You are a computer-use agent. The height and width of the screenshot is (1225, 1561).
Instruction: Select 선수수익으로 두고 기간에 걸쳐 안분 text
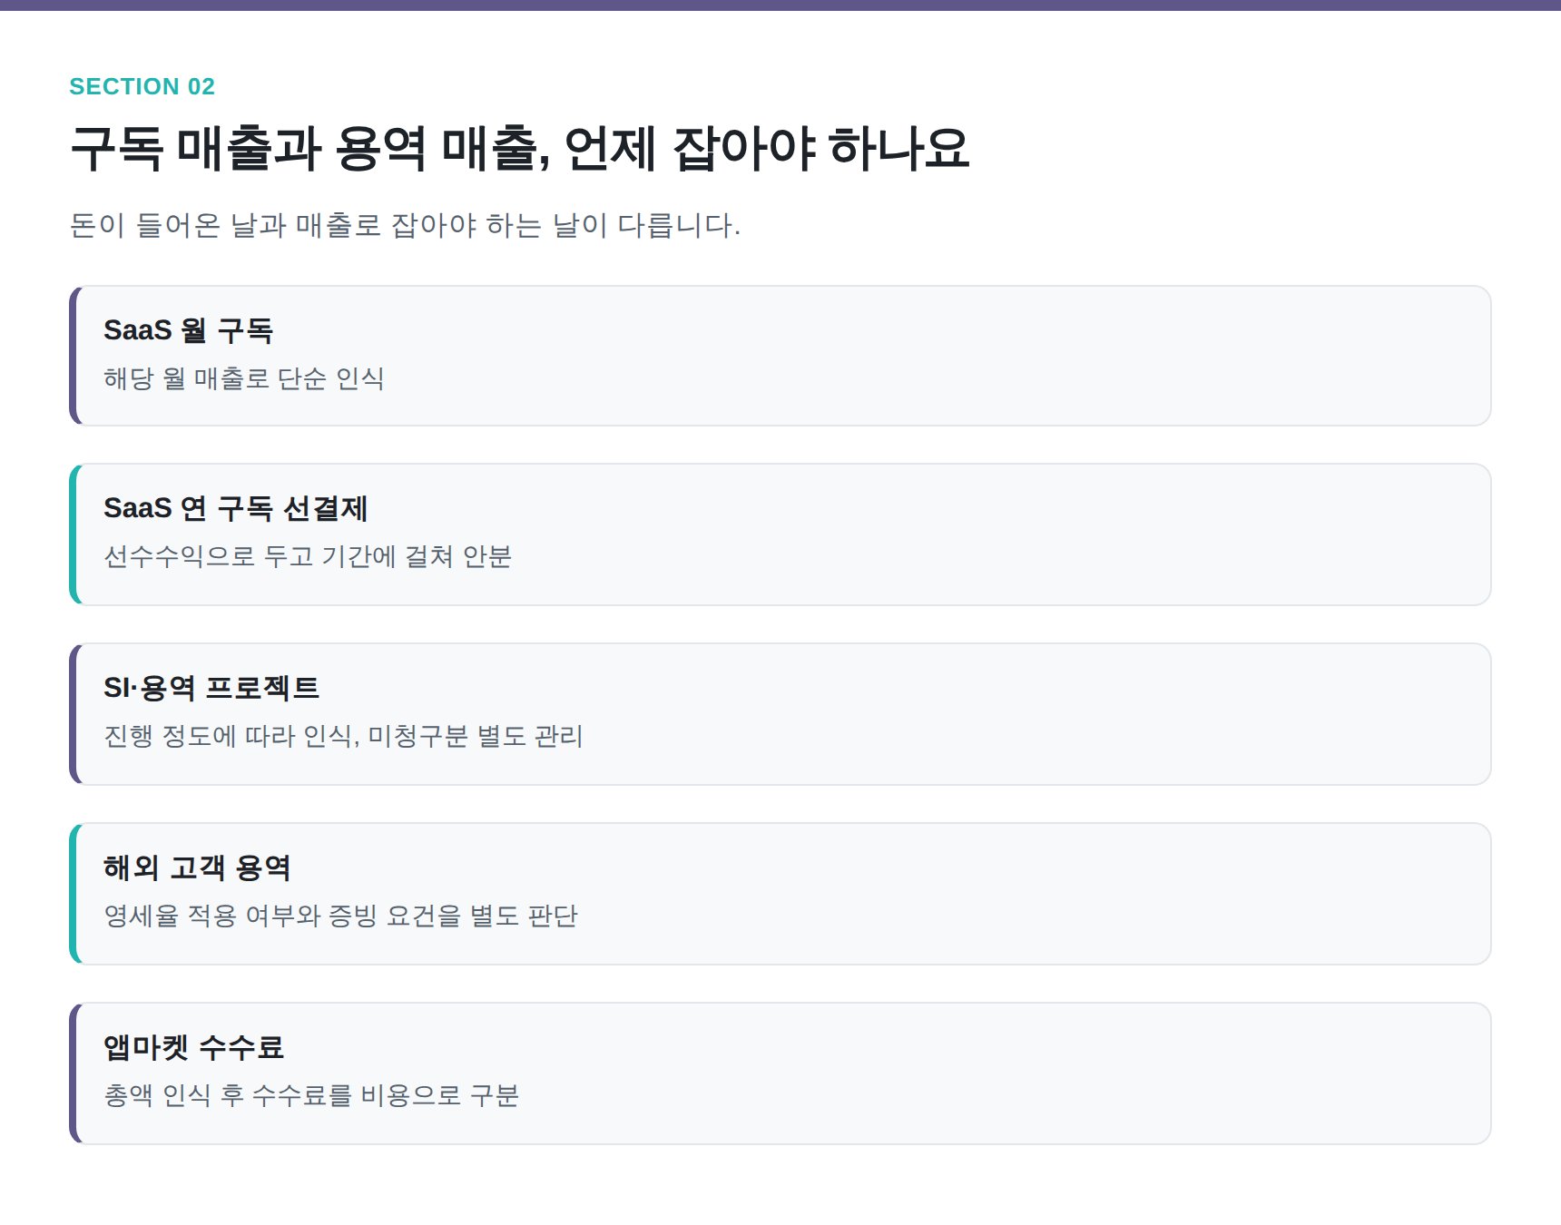pos(308,555)
